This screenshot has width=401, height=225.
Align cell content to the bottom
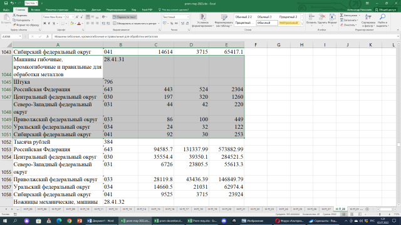click(x=97, y=17)
